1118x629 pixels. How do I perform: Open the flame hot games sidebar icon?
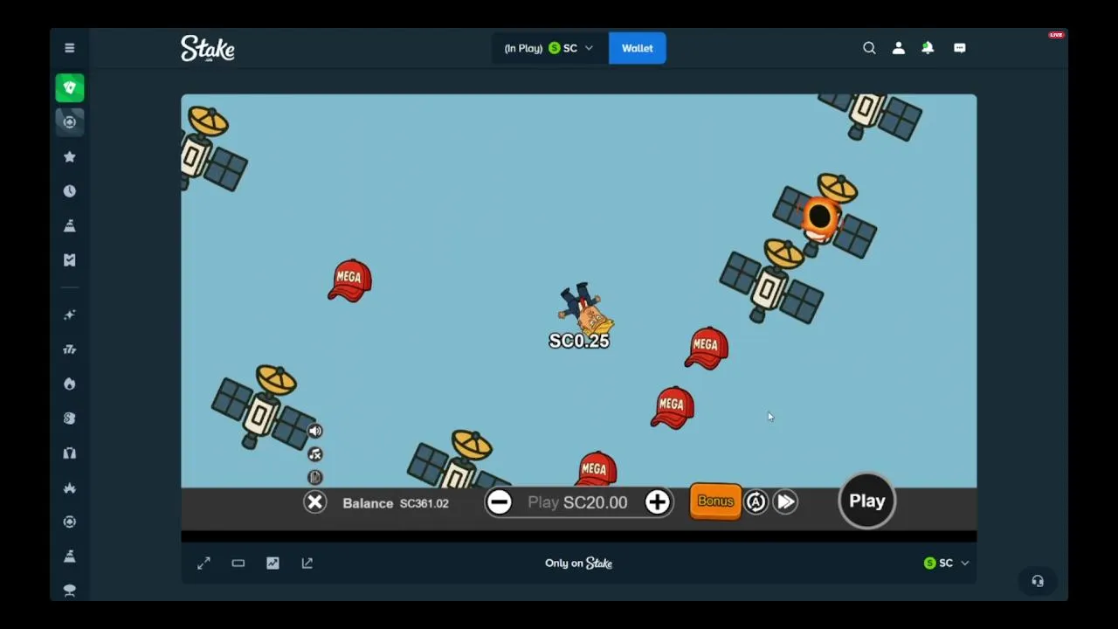point(70,384)
